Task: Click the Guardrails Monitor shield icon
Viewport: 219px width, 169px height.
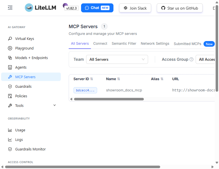Action: click(x=10, y=149)
